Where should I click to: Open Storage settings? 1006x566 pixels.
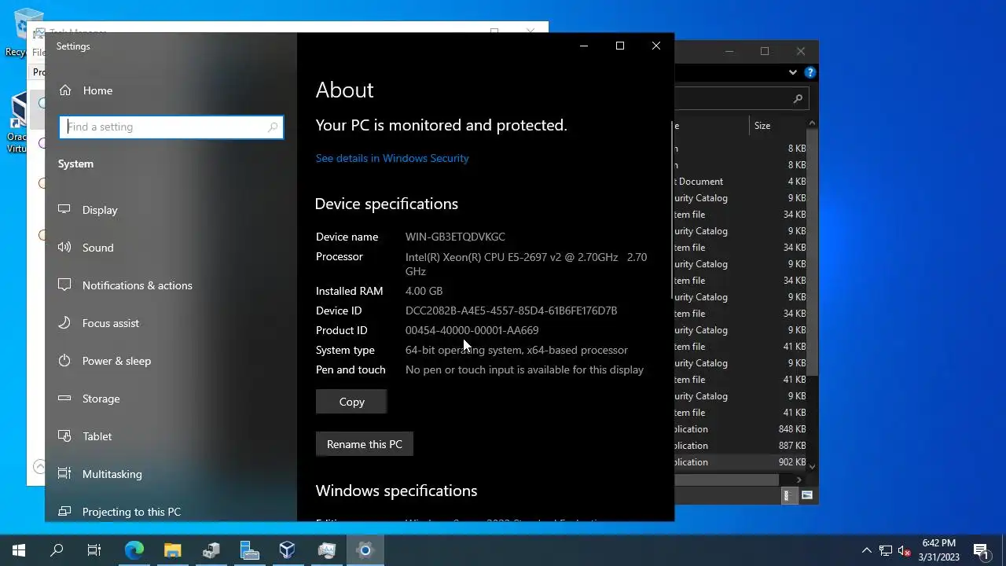point(101,399)
